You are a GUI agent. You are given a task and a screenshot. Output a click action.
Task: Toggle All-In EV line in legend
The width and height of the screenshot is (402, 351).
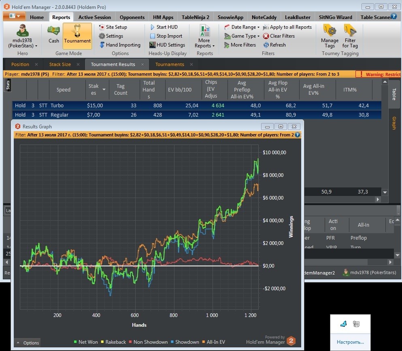[214, 342]
